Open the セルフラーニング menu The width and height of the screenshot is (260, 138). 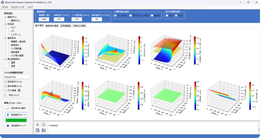pos(18,7)
